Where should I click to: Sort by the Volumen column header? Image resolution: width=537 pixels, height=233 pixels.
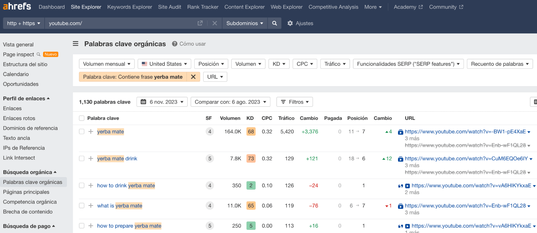pyautogui.click(x=230, y=118)
